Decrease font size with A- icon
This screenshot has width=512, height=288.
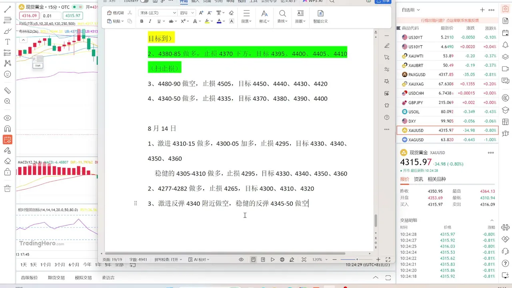coord(210,13)
